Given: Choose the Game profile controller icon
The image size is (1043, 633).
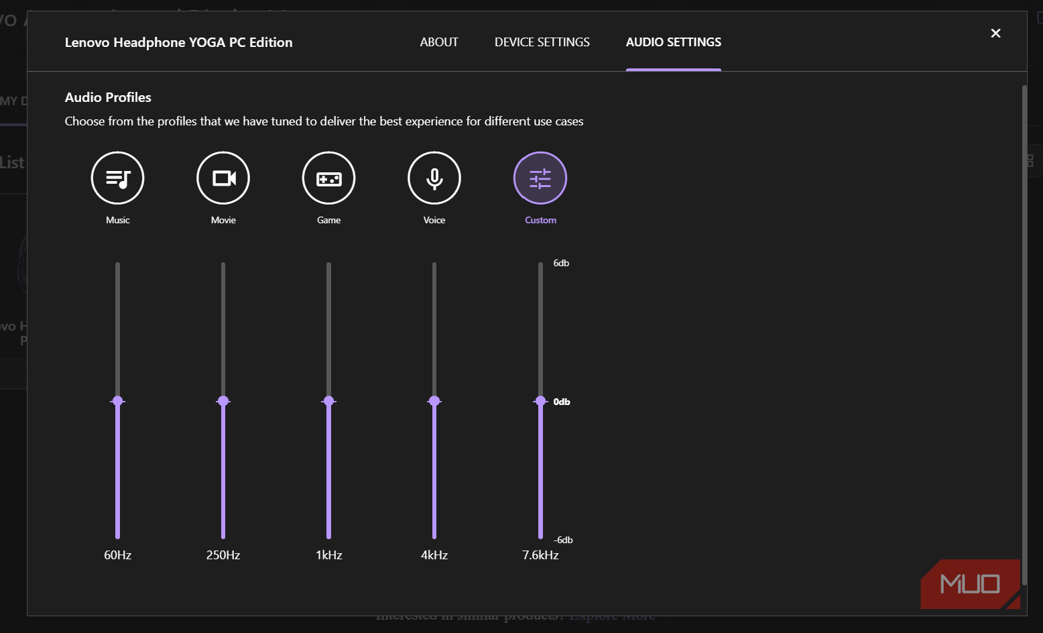Looking at the screenshot, I should (329, 178).
